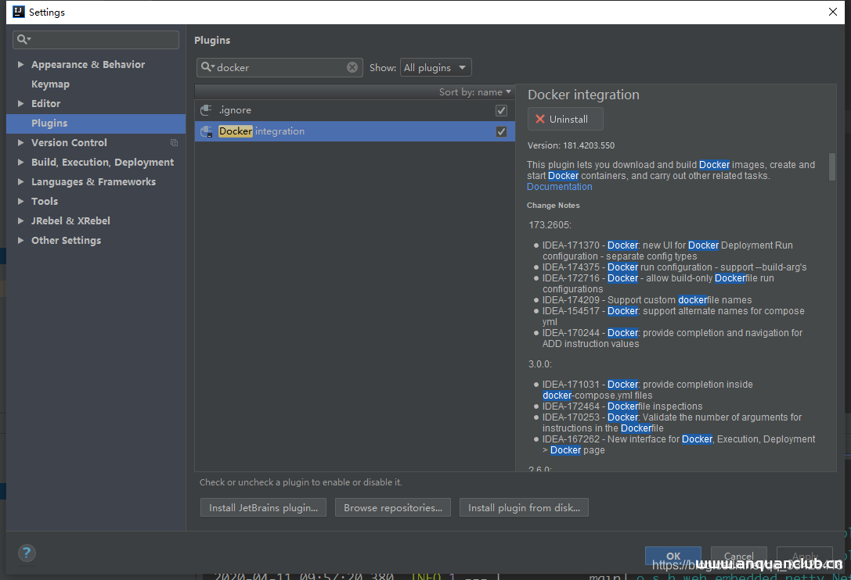Open the help question mark button

point(27,553)
